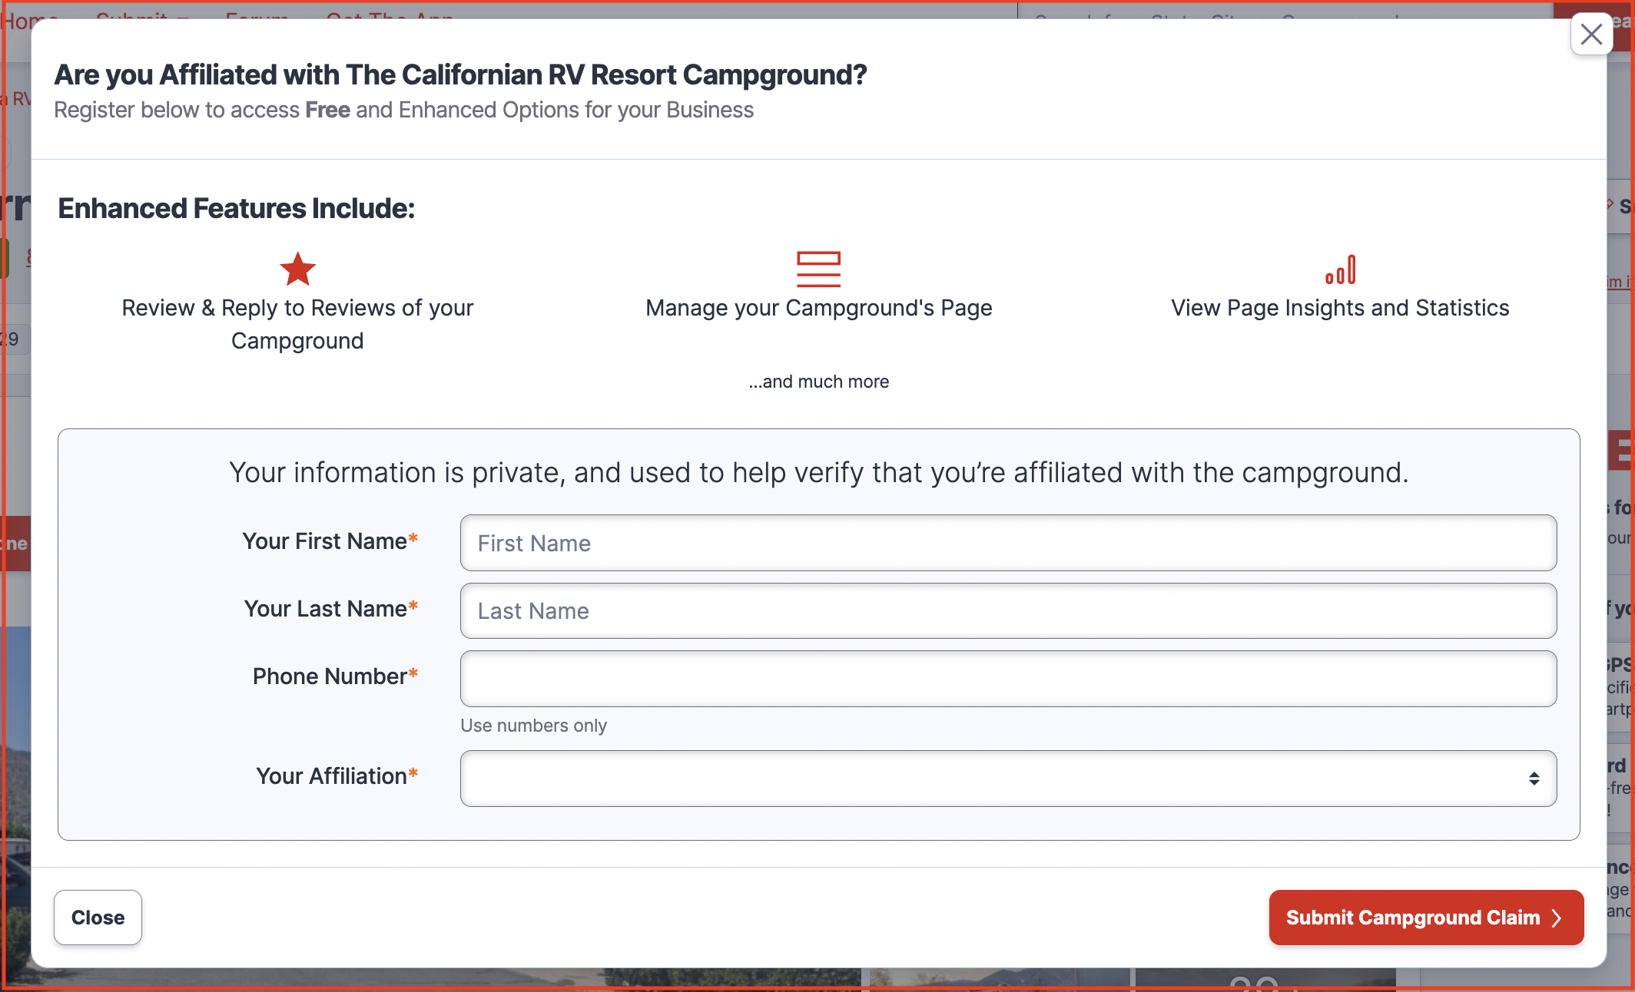The width and height of the screenshot is (1635, 992).
Task: Submit Campground Claim button
Action: [1426, 918]
